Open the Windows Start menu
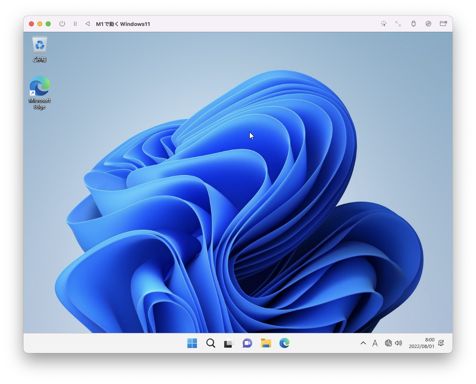The image size is (476, 384). [x=192, y=343]
